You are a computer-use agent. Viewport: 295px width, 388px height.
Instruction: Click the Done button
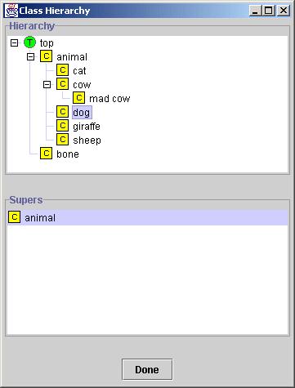[147, 369]
